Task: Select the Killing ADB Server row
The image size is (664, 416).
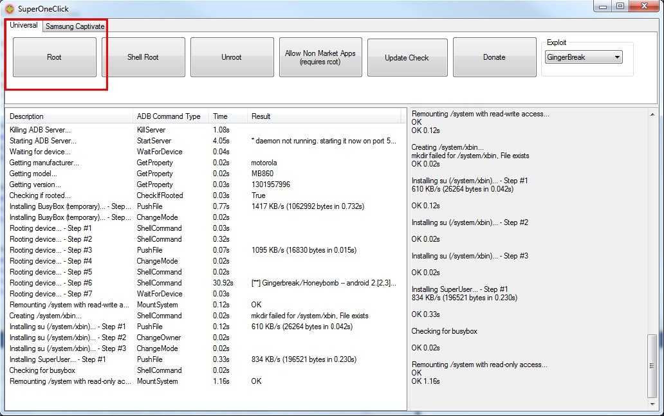Action: (40, 130)
